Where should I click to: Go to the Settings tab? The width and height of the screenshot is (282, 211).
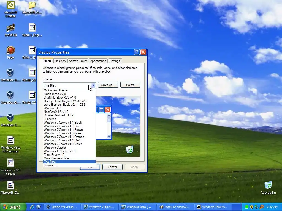(x=115, y=61)
